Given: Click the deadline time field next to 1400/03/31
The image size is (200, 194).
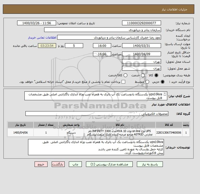Looking at the screenshot, I should pyautogui.click(x=102, y=46).
